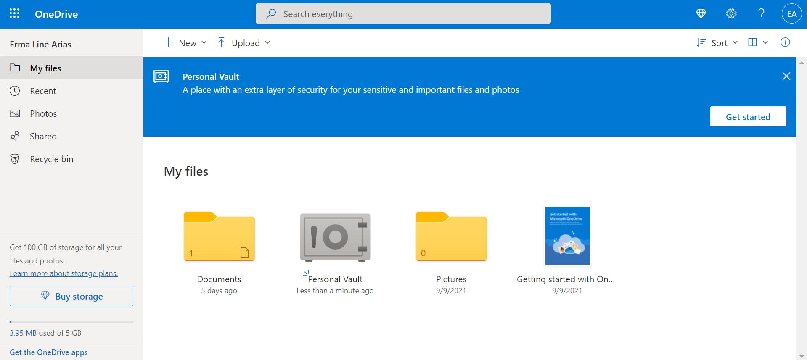This screenshot has width=807, height=360.
Task: Click "Less than a minute ago" text
Action: tap(335, 291)
